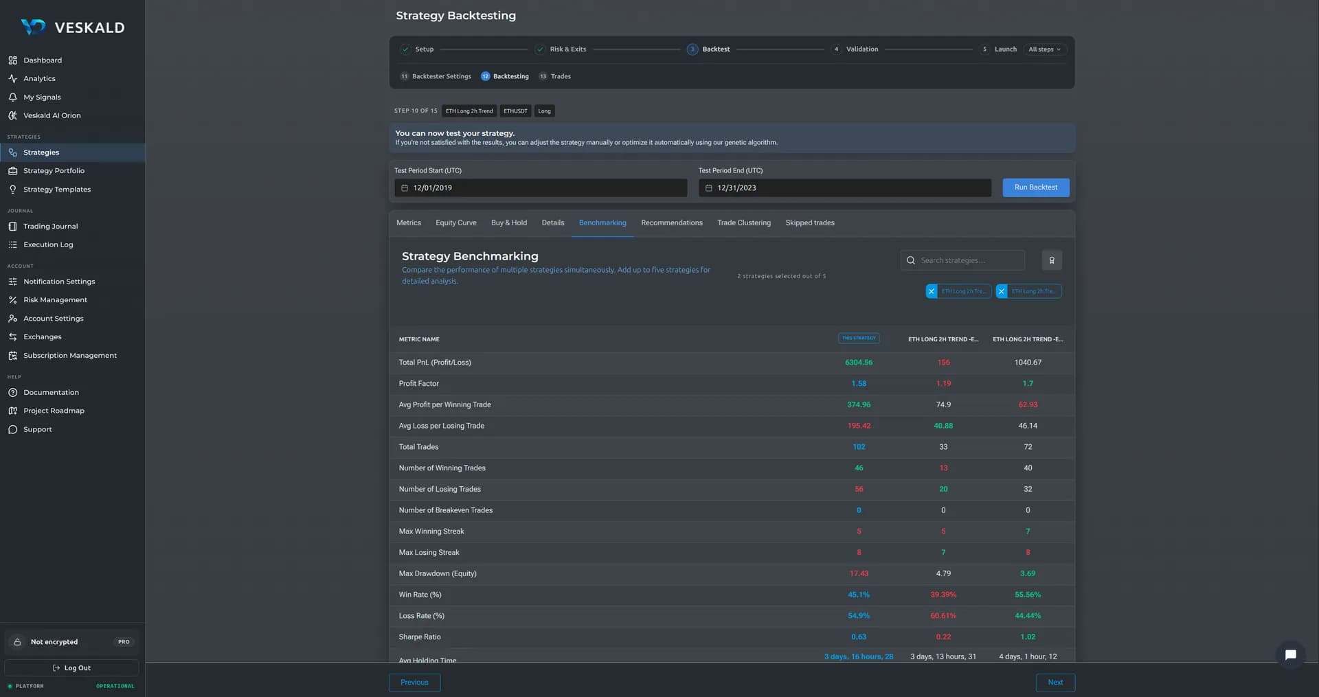Switch to the Buy & Hold tab

coord(509,223)
